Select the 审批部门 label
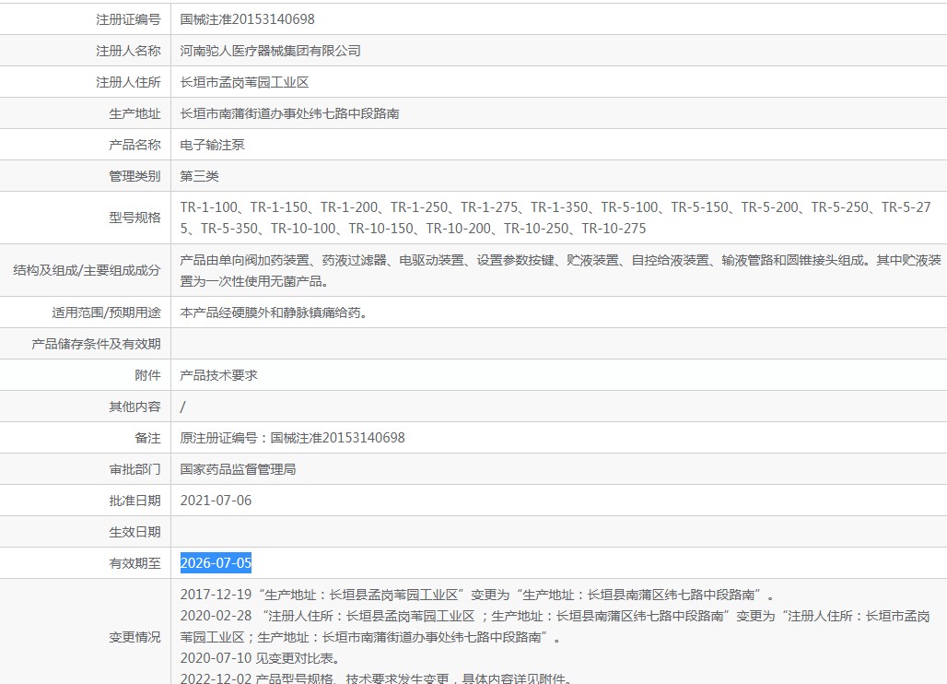 coord(134,469)
